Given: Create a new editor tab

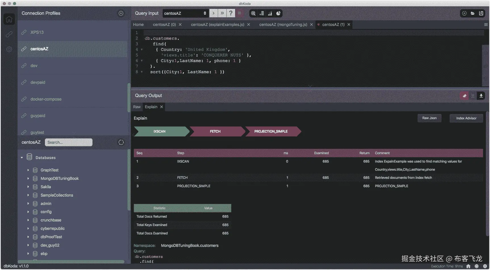Looking at the screenshot, I should pos(464,13).
